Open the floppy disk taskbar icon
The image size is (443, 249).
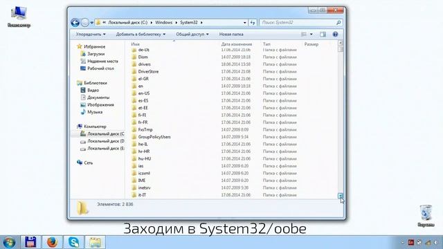pos(30,242)
